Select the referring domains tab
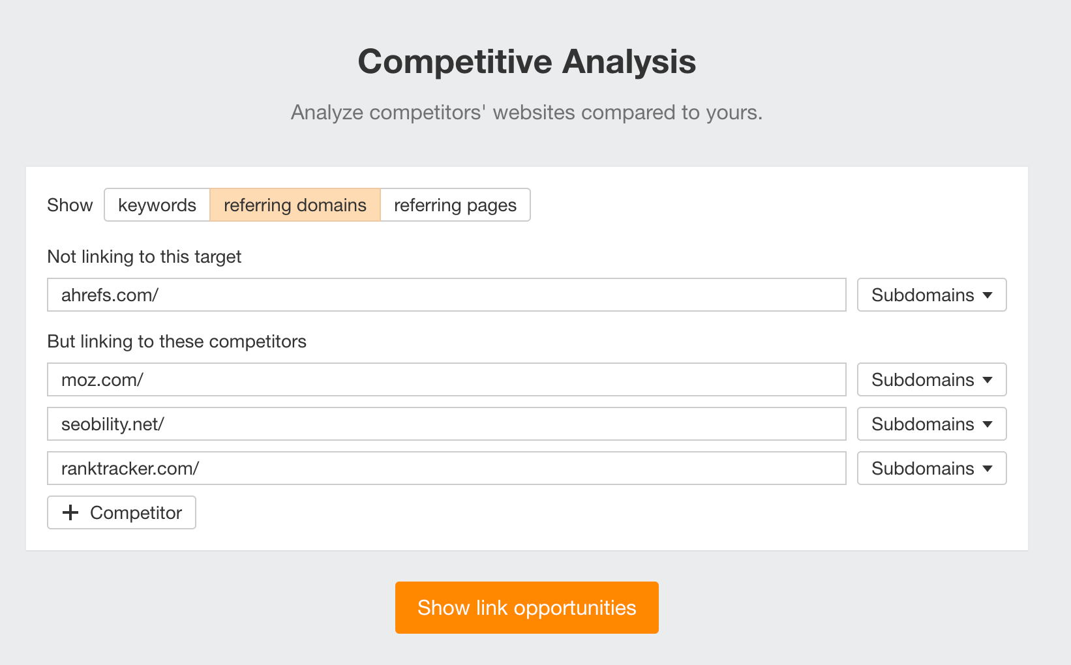This screenshot has height=665, width=1071. tap(294, 205)
